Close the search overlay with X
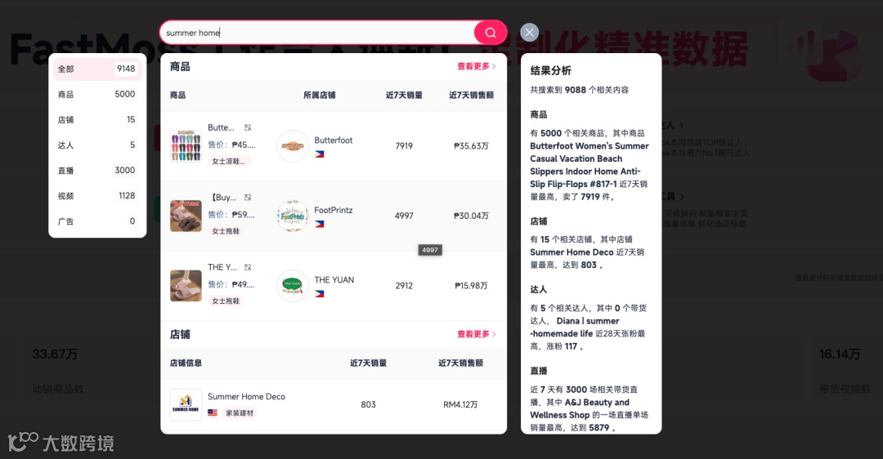Screen dimensions: 883x459 click(529, 33)
